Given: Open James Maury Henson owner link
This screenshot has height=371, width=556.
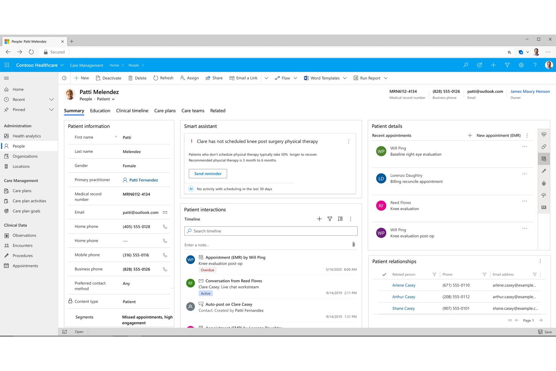Looking at the screenshot, I should point(530,91).
